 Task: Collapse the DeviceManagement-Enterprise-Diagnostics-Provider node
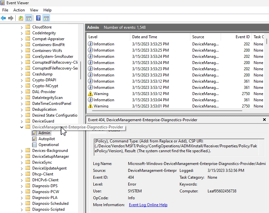[22, 127]
